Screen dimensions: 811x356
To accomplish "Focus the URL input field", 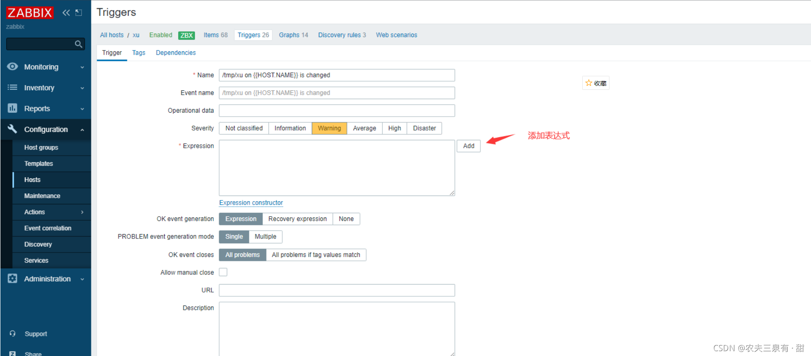I will (337, 290).
